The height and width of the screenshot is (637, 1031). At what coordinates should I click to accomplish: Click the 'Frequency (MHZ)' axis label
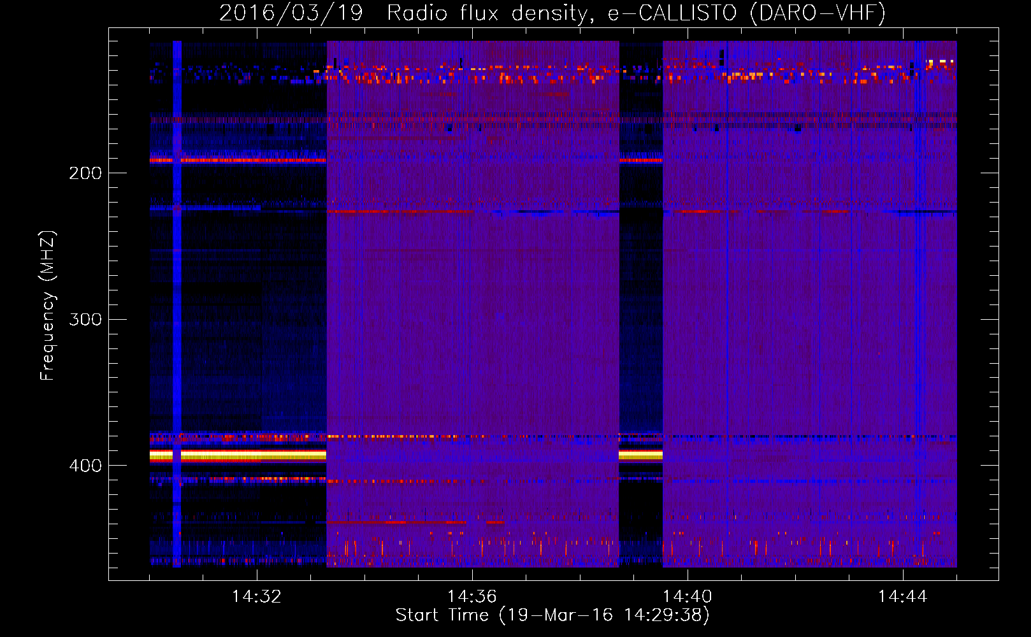pyautogui.click(x=48, y=306)
